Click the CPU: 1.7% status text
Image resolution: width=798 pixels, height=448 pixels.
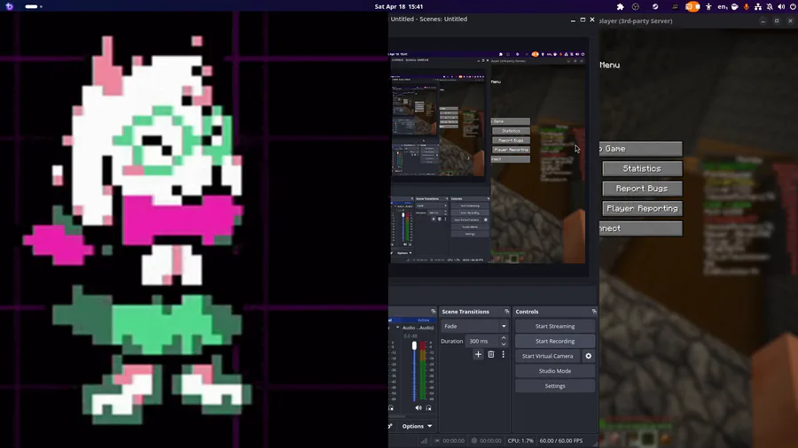[520, 441]
